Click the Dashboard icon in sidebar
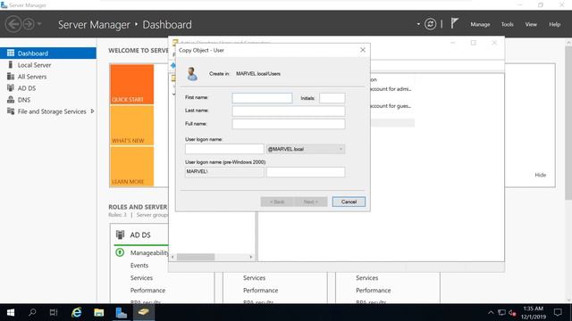The image size is (572, 321). (11, 53)
